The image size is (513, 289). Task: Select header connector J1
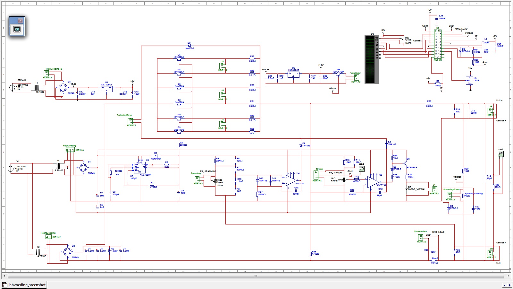pyautogui.click(x=434, y=189)
